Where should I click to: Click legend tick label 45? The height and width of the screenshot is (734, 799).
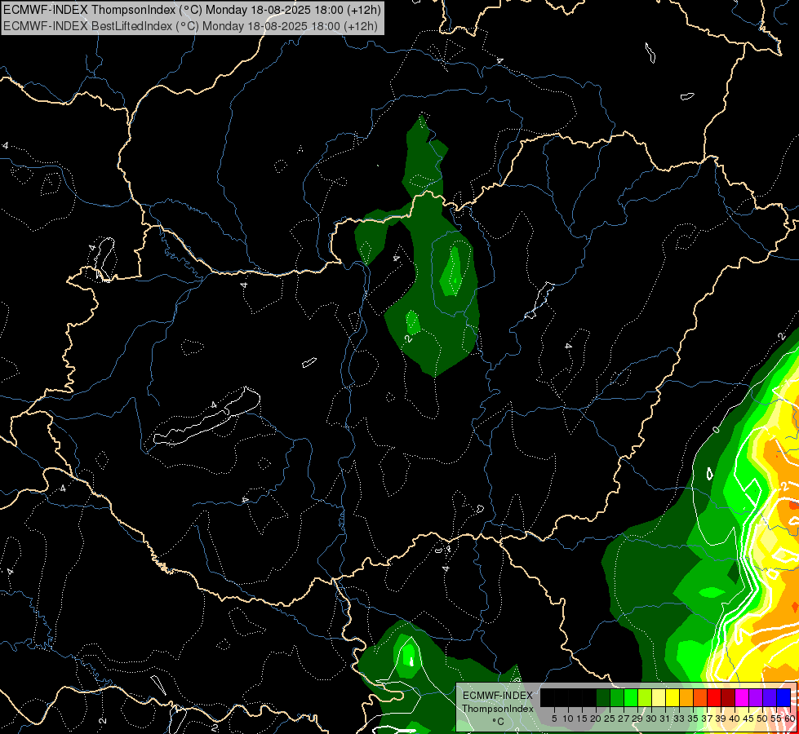click(748, 719)
